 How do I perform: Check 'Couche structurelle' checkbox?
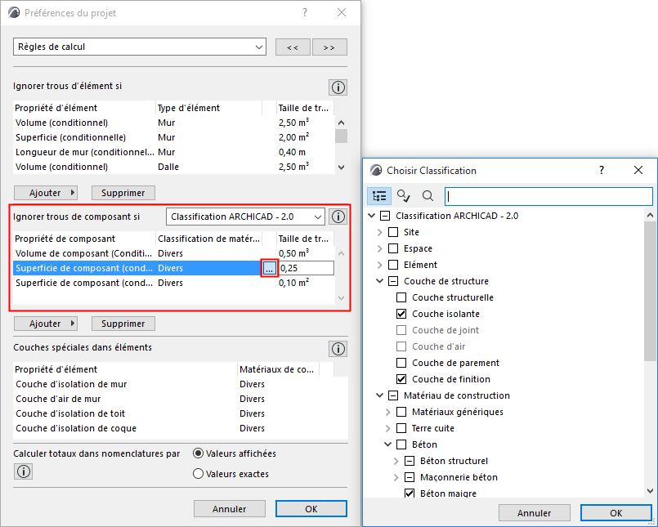pyautogui.click(x=401, y=297)
